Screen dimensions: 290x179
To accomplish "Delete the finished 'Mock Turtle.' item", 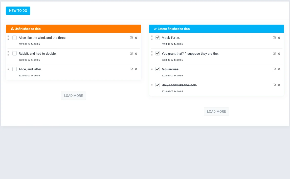I will click(x=279, y=38).
